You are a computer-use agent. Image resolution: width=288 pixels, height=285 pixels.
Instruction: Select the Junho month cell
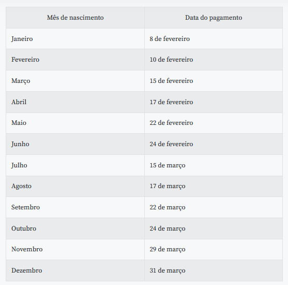(75, 144)
